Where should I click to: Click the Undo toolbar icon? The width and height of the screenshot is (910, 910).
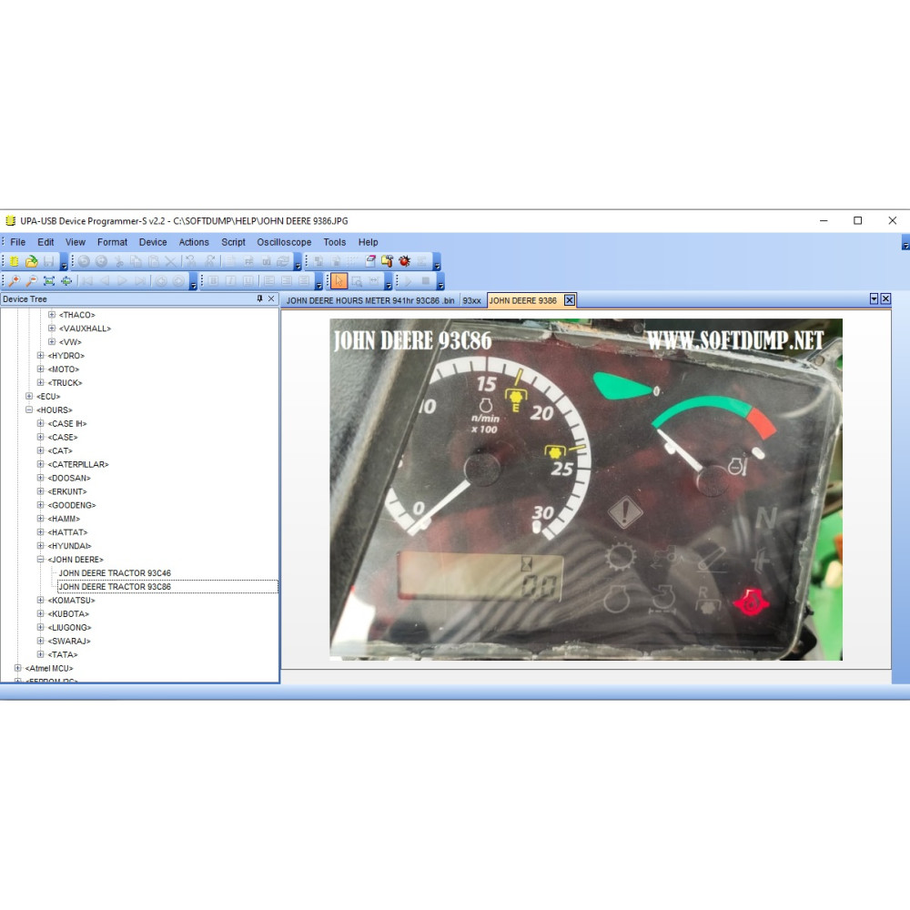[84, 261]
